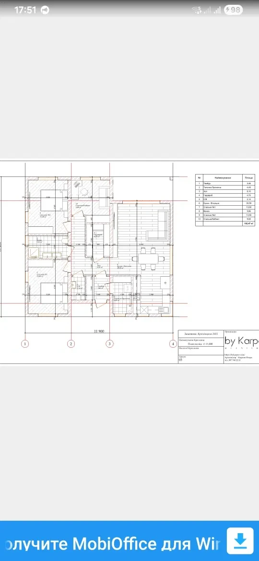
Task: Tap the battery indicator showing 98
Action: pos(233,10)
